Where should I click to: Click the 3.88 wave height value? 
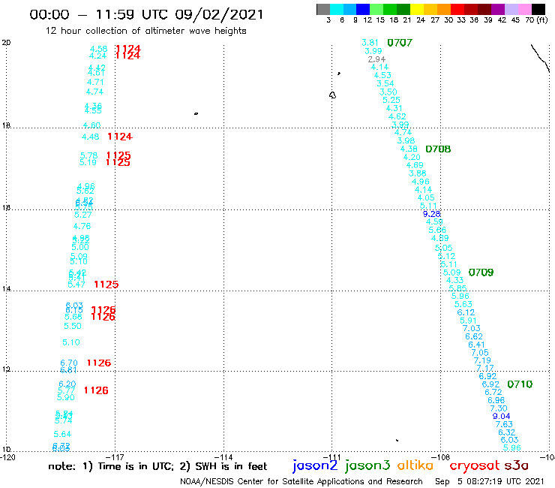[x=417, y=173]
